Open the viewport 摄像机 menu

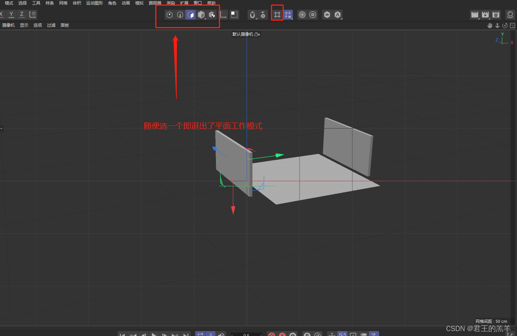(9, 25)
